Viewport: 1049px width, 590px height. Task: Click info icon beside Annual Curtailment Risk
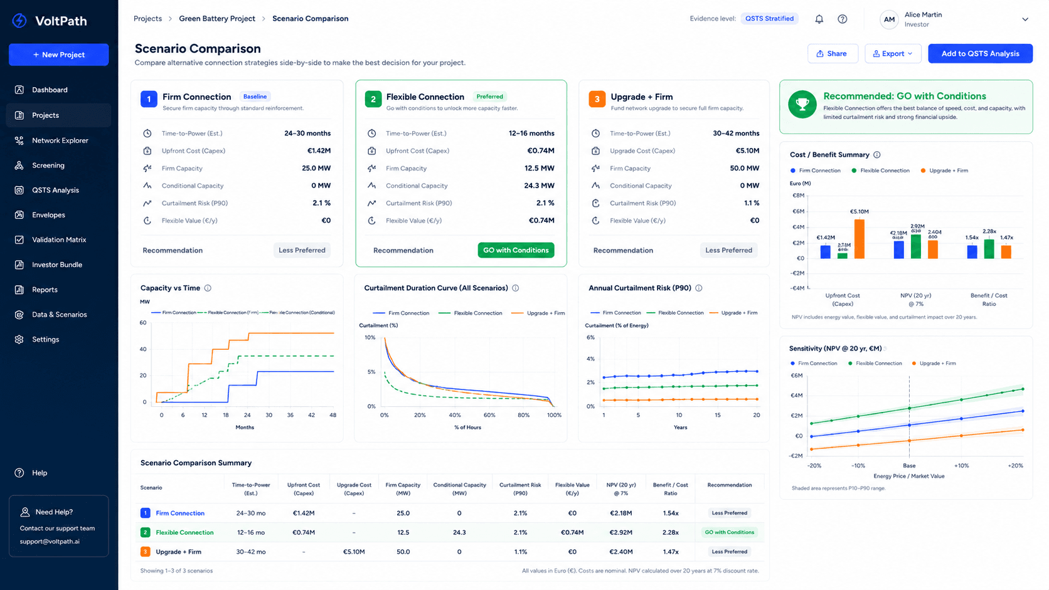click(x=699, y=288)
